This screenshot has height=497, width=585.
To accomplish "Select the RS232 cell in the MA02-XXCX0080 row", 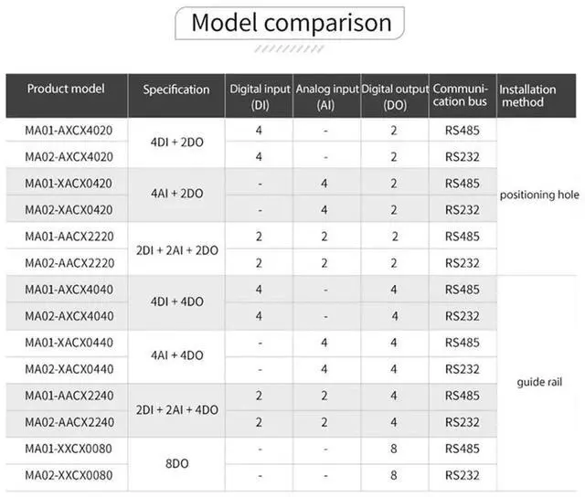I will 462,475.
